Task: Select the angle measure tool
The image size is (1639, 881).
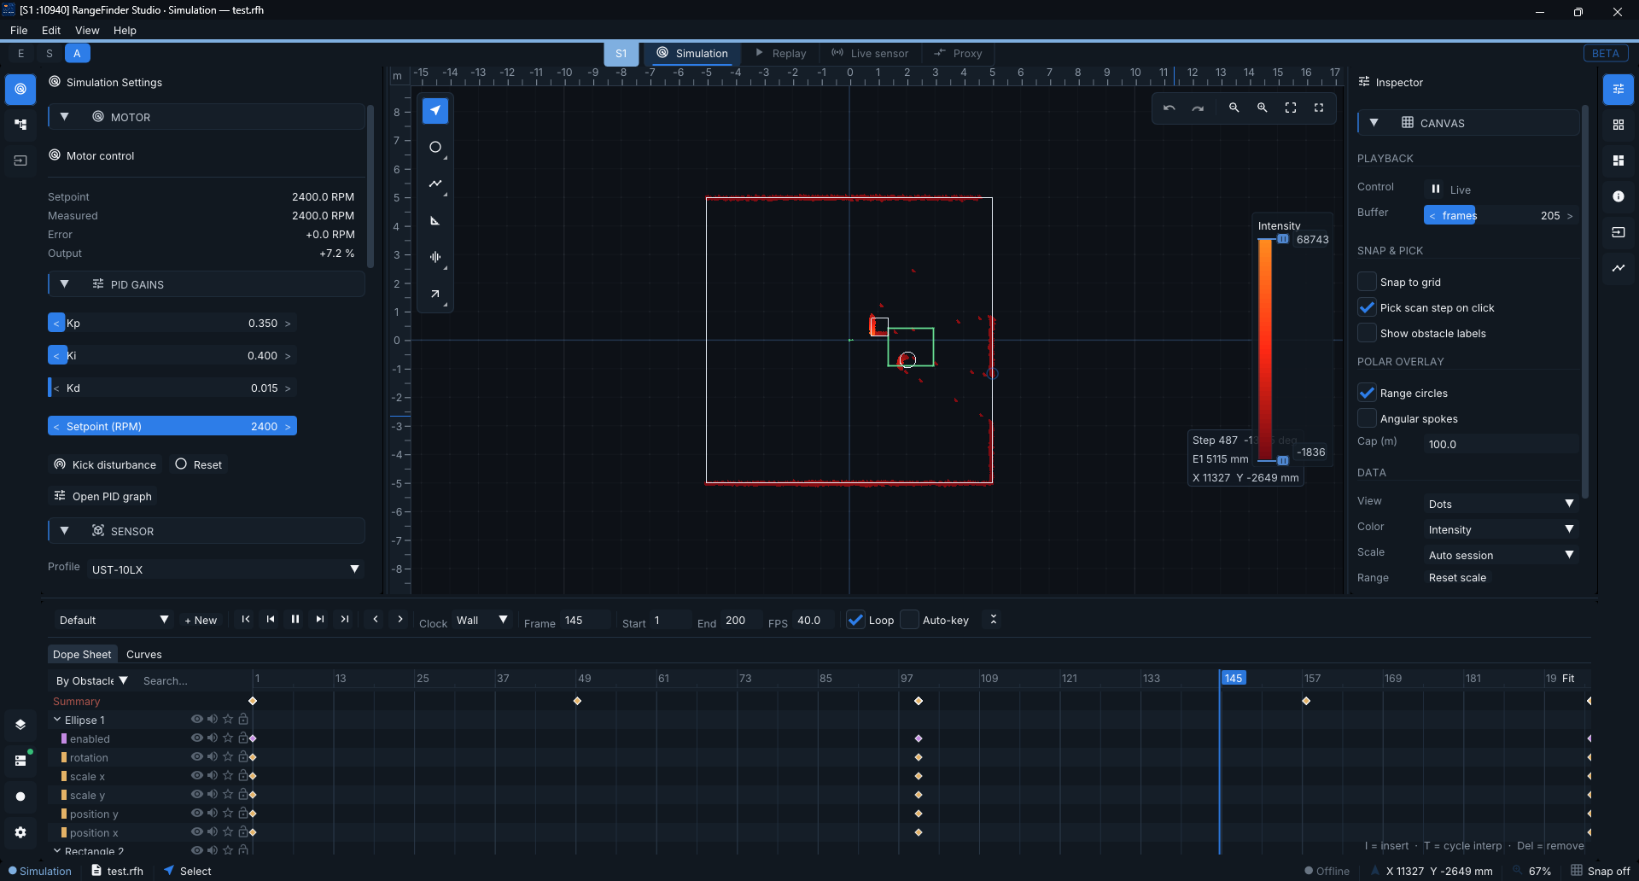Action: tap(435, 220)
